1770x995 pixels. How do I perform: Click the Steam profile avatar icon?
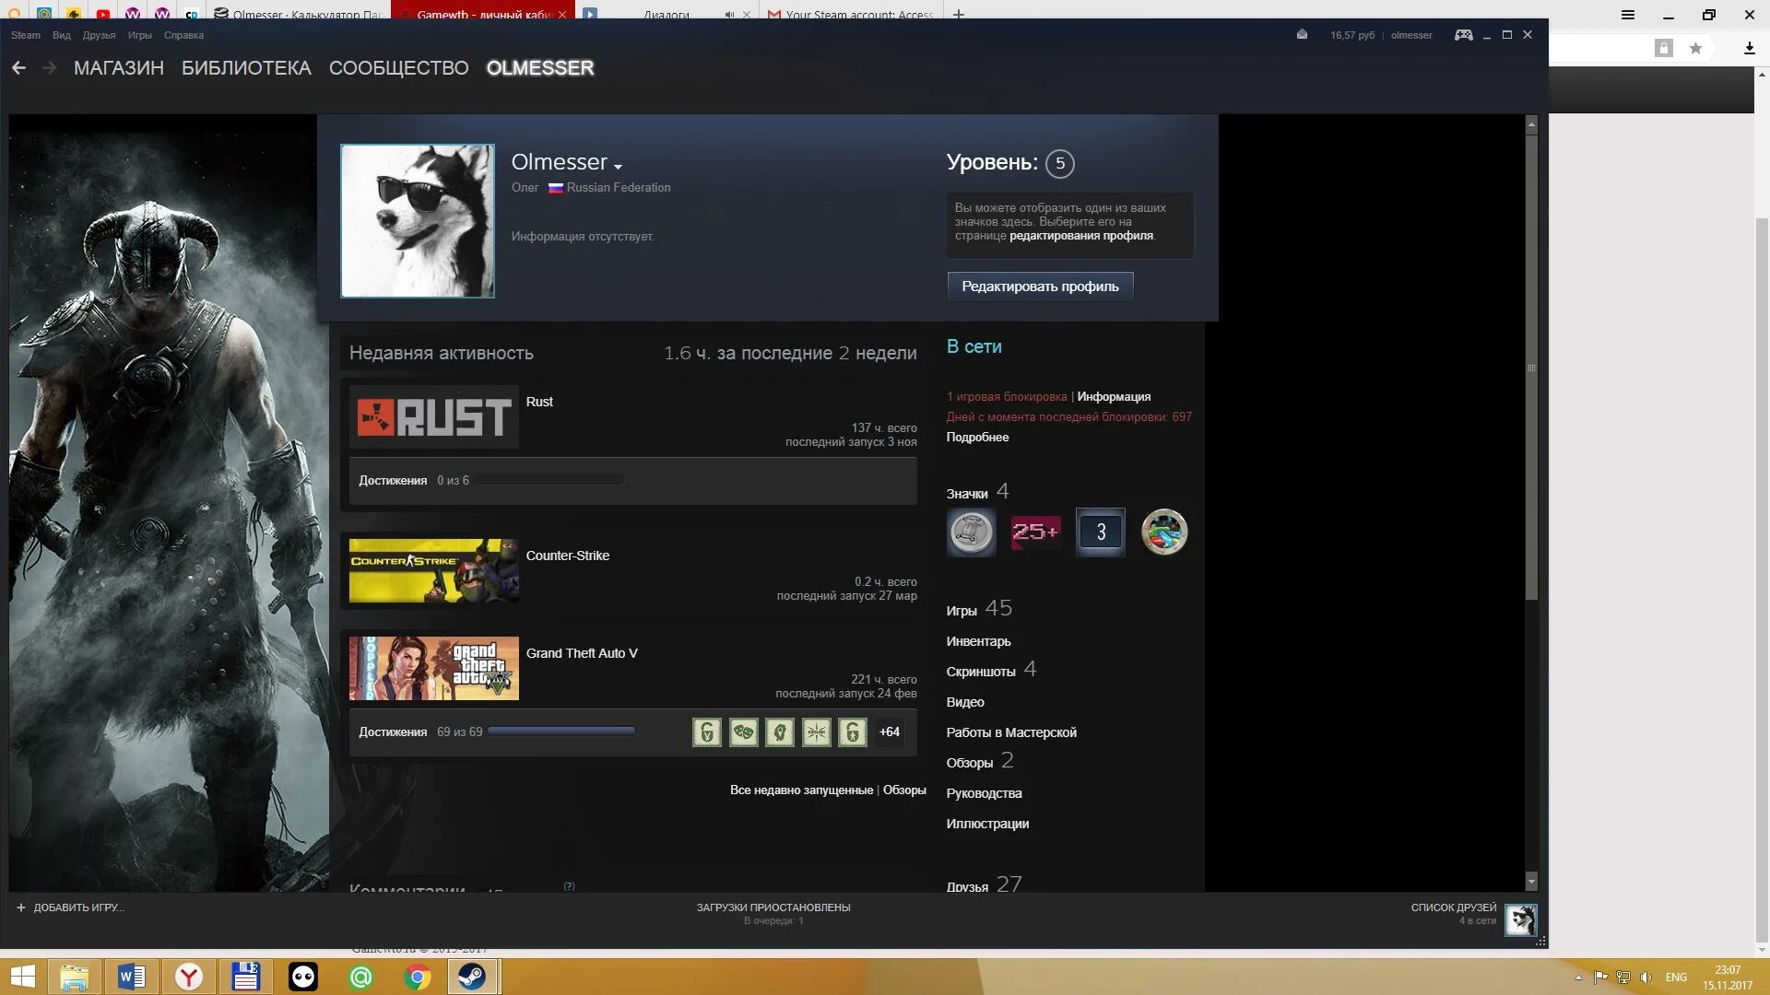[x=417, y=220]
